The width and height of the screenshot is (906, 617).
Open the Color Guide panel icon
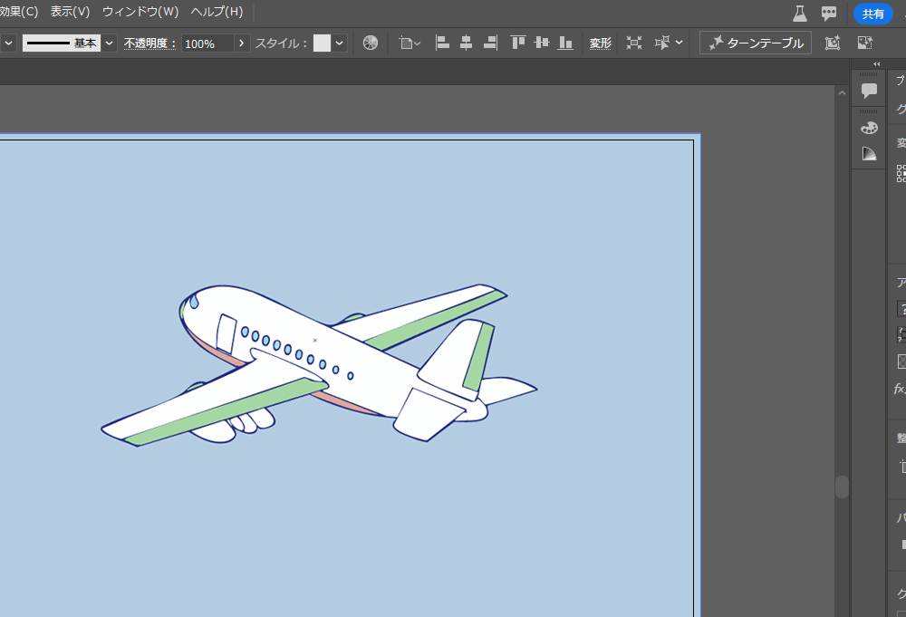[869, 154]
